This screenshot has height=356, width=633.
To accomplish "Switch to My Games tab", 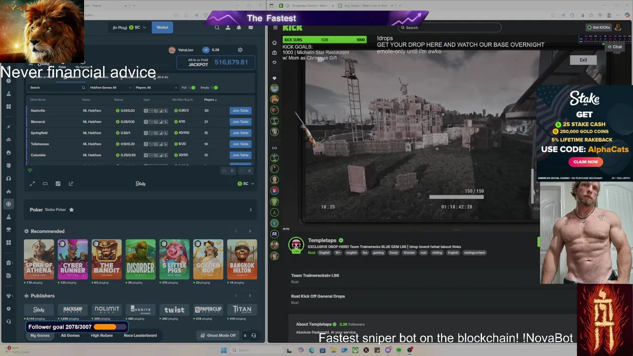I will 40,336.
